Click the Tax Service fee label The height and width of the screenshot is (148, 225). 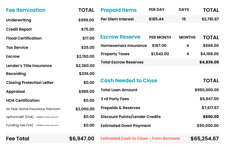[17, 48]
